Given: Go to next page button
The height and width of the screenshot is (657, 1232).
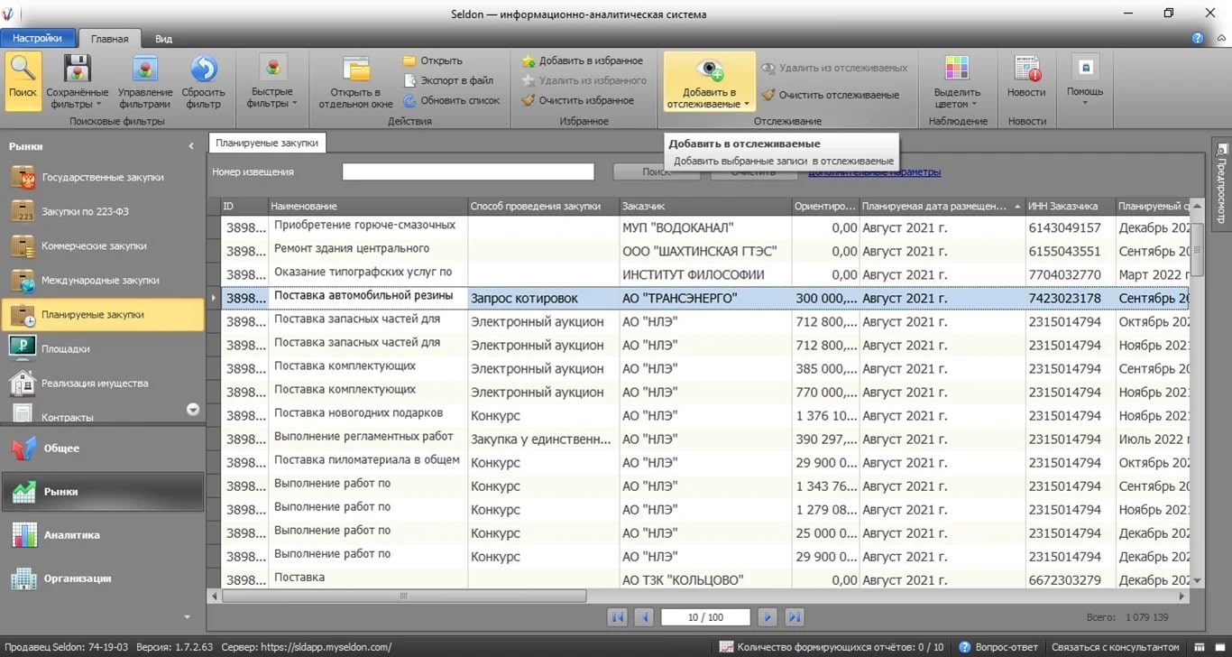Looking at the screenshot, I should (x=768, y=617).
